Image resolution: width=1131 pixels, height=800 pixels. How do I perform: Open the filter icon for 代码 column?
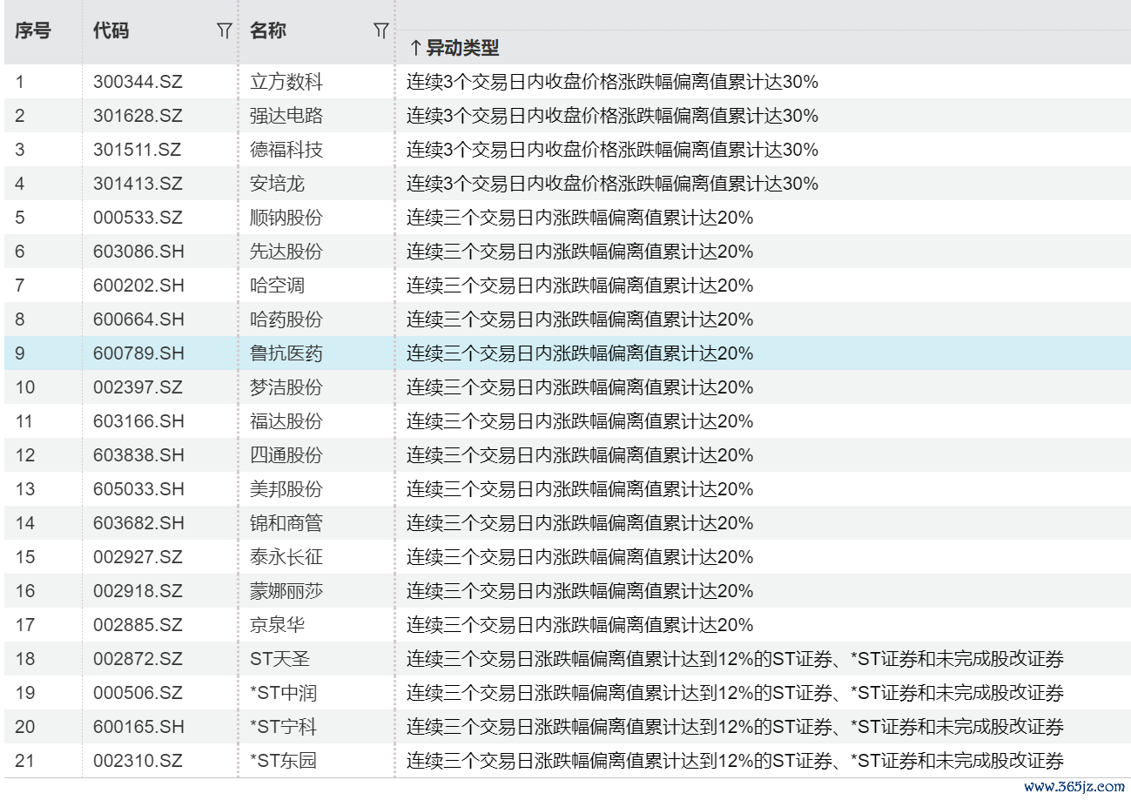224,31
